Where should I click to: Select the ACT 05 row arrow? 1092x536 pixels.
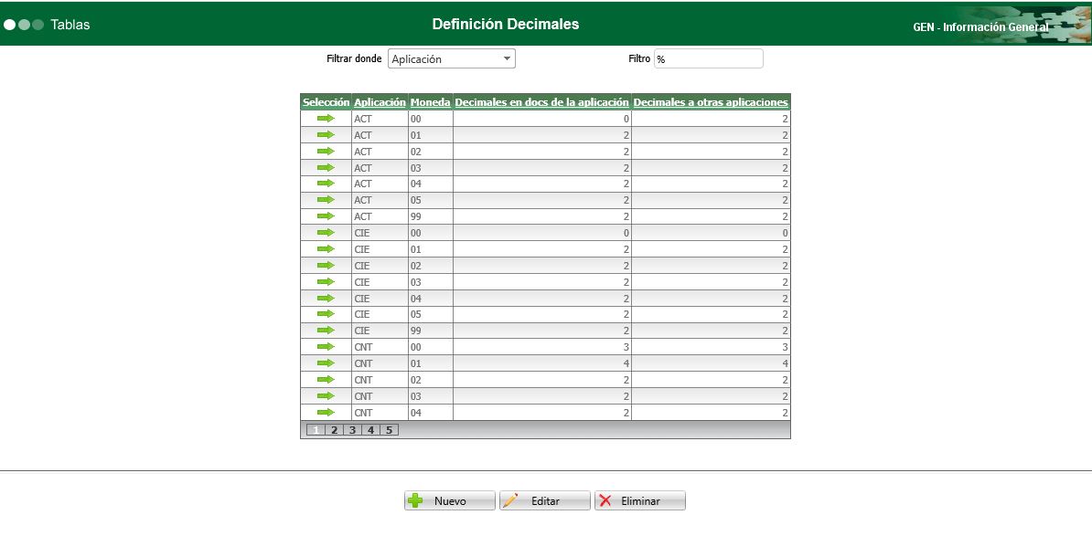[x=326, y=200]
